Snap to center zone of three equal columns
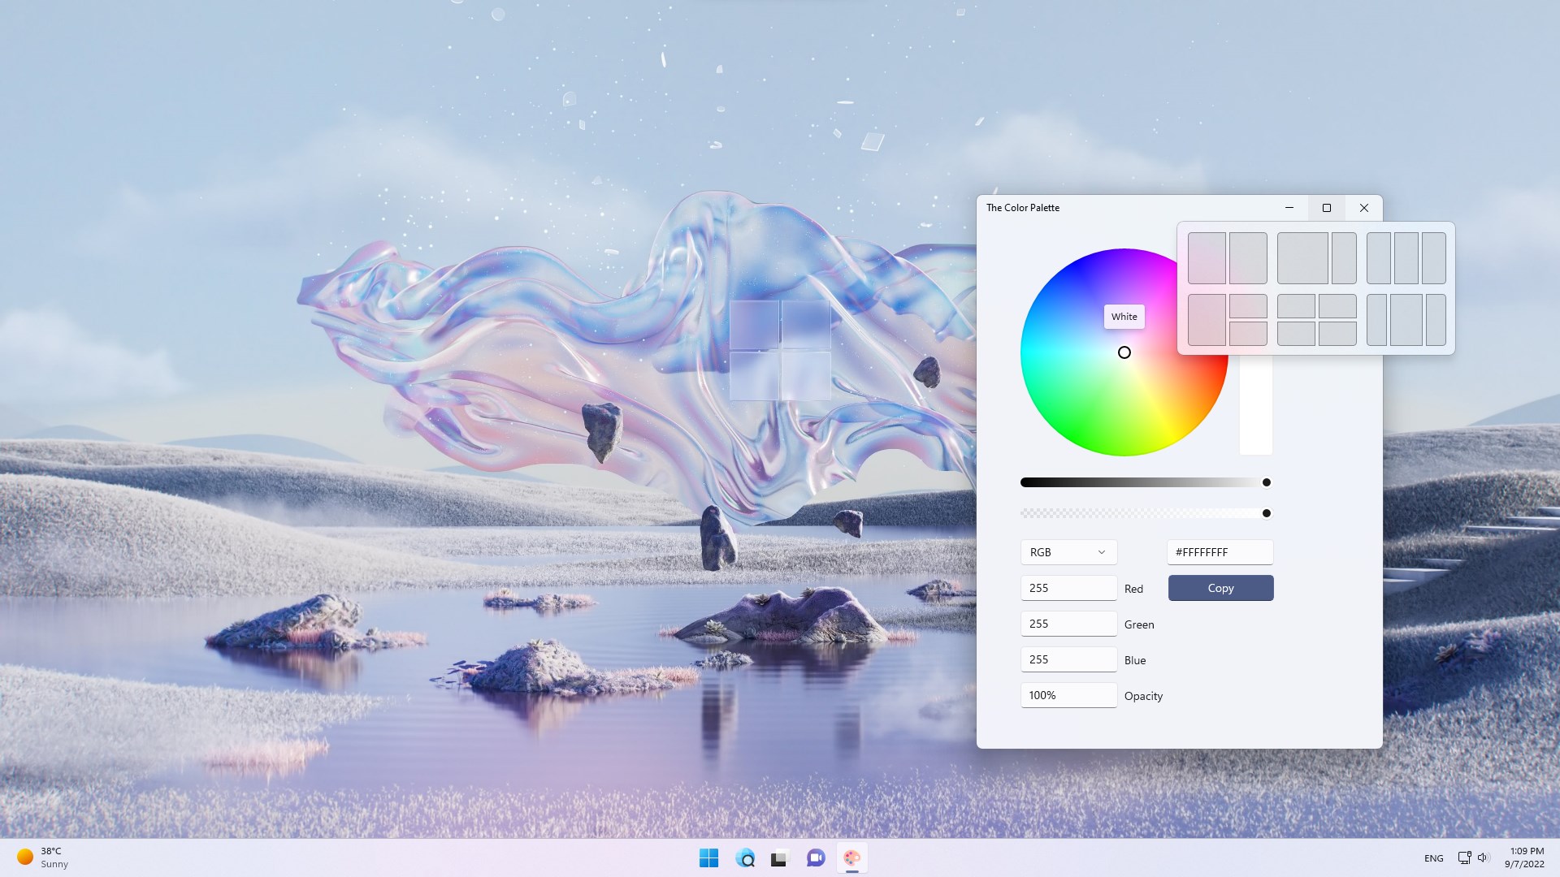Image resolution: width=1560 pixels, height=877 pixels. pyautogui.click(x=1406, y=258)
